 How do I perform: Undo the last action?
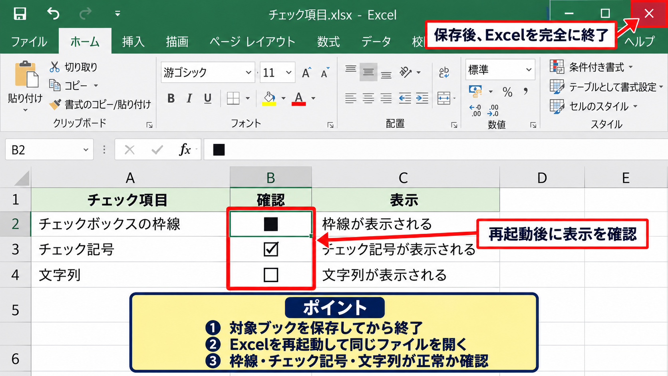pyautogui.click(x=53, y=14)
